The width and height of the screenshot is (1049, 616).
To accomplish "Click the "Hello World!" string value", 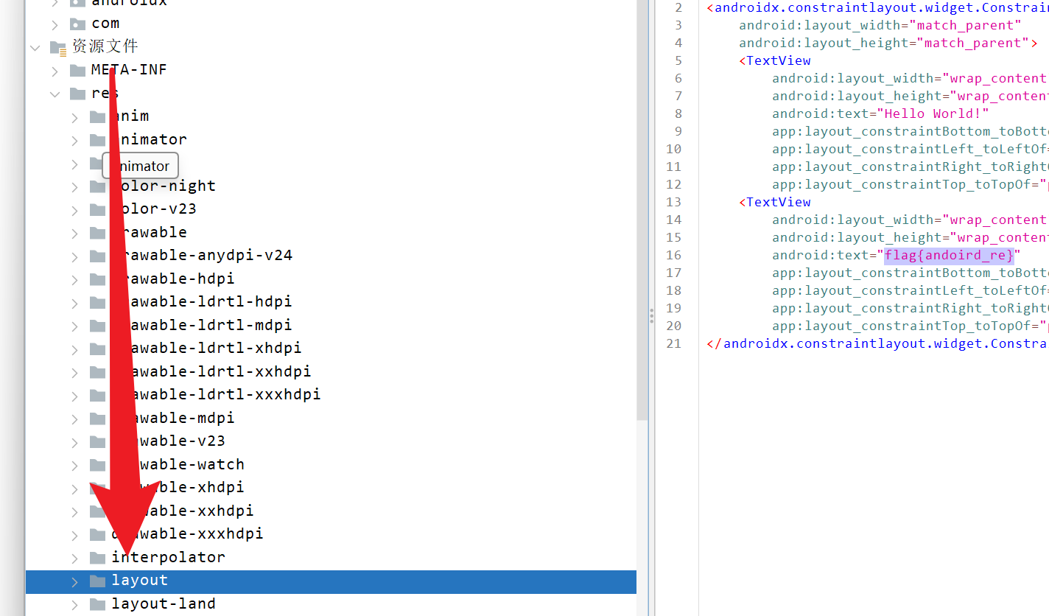I will (933, 113).
